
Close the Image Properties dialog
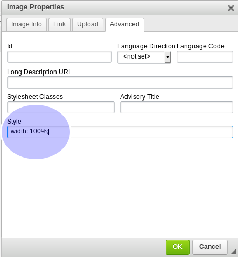[x=230, y=8]
